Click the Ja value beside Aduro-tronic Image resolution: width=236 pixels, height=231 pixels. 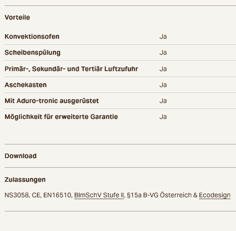163,101
